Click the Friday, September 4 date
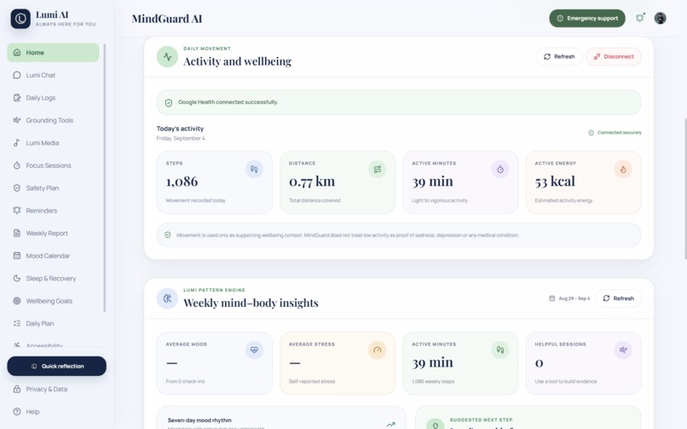 point(181,138)
